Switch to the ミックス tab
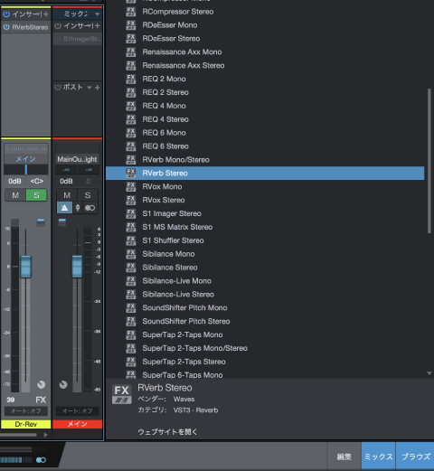Screen dimensions: 434x471 (379, 457)
